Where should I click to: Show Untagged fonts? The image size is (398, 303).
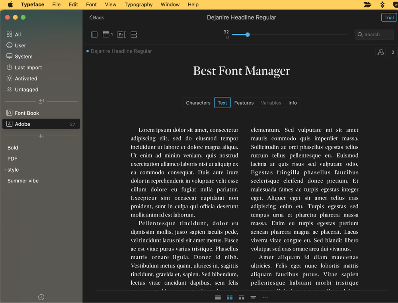tap(41, 90)
